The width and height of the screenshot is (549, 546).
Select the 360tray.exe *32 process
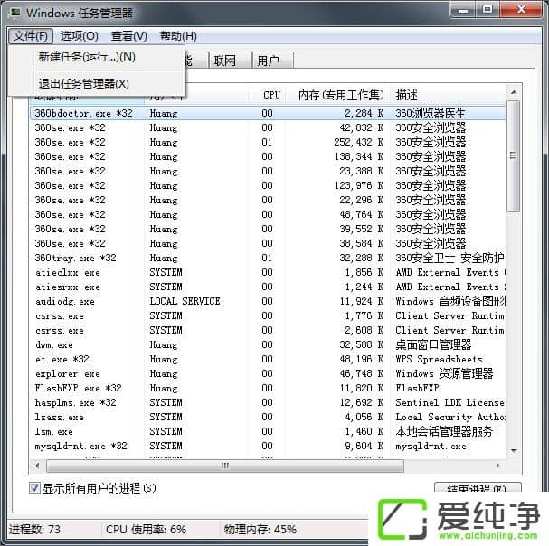(x=269, y=258)
